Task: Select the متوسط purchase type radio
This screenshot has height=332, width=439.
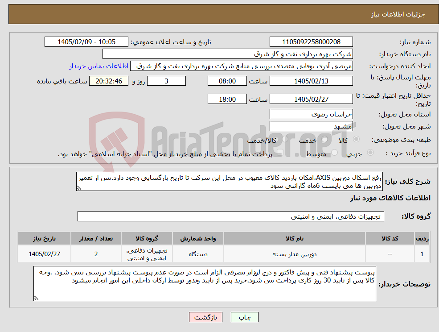Action: point(335,152)
